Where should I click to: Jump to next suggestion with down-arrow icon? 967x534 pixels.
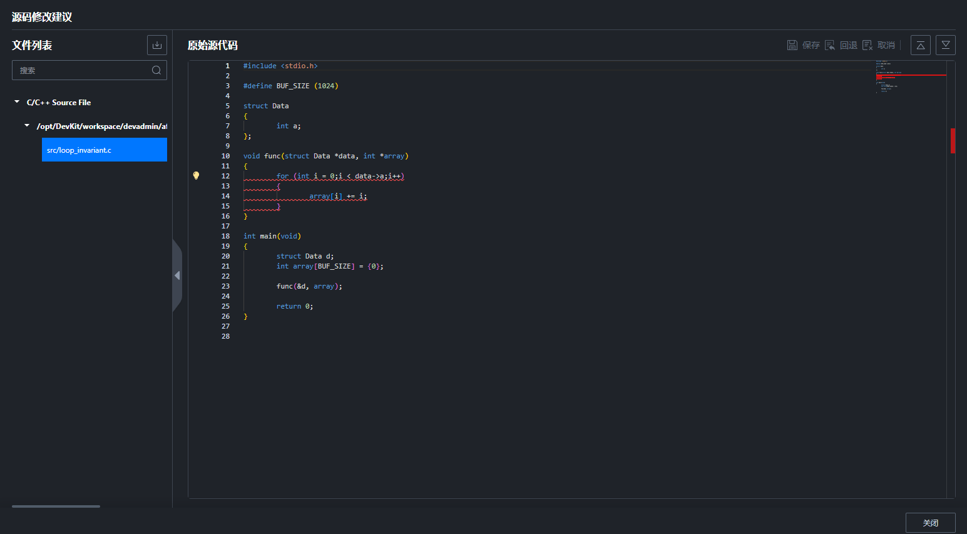pyautogui.click(x=946, y=45)
